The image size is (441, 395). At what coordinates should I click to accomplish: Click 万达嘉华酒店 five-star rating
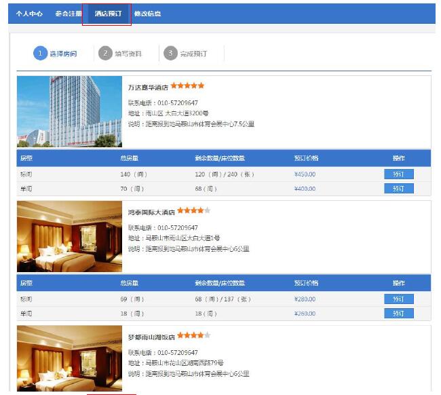tap(187, 86)
